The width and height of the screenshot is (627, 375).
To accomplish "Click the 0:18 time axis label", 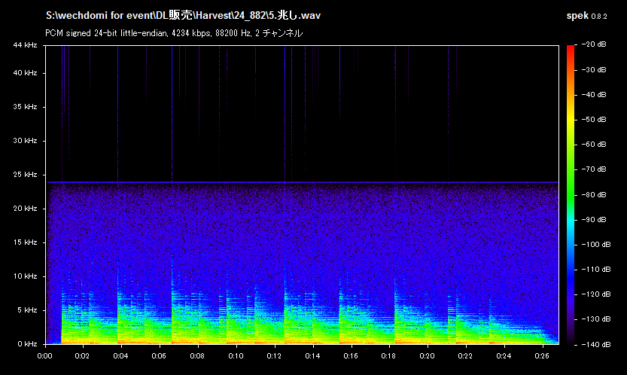I will [388, 356].
